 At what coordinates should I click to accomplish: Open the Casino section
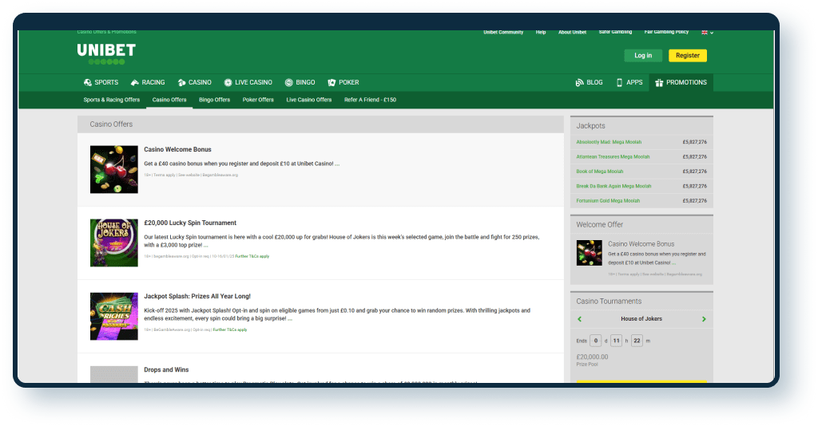point(195,82)
